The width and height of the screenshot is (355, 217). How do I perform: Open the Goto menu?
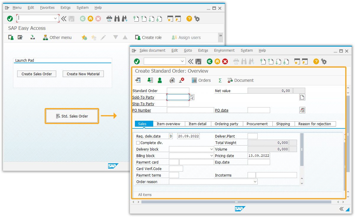click(x=188, y=50)
